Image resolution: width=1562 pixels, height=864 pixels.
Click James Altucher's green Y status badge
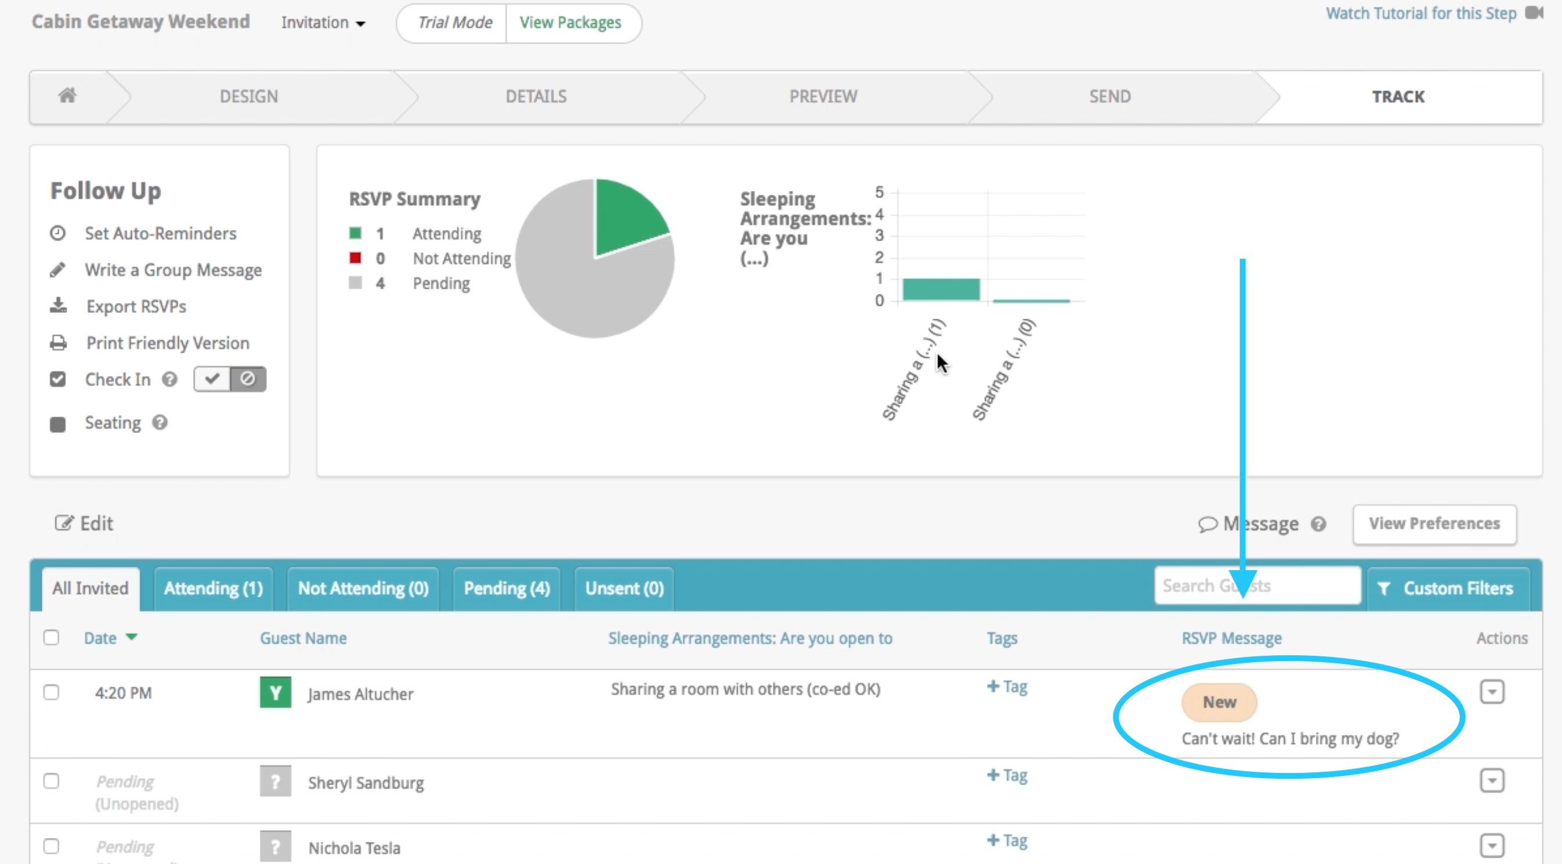(x=275, y=692)
